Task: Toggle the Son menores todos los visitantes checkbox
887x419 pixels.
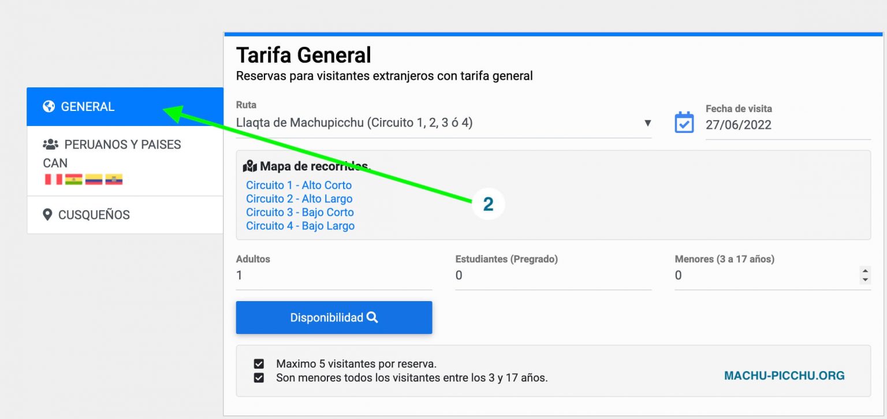Action: (x=259, y=378)
